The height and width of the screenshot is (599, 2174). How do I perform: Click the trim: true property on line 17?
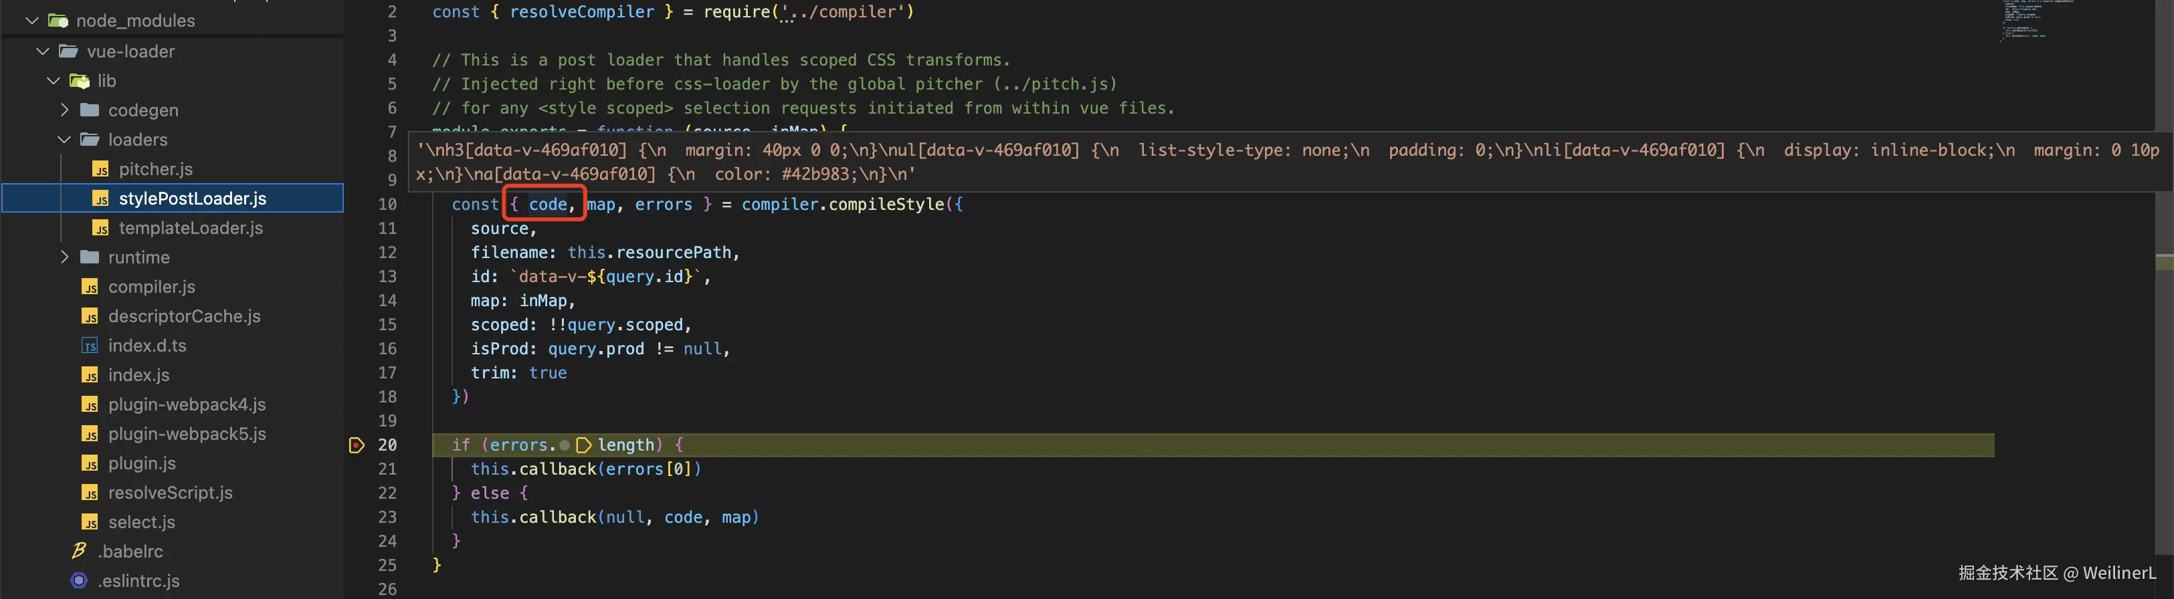click(519, 373)
